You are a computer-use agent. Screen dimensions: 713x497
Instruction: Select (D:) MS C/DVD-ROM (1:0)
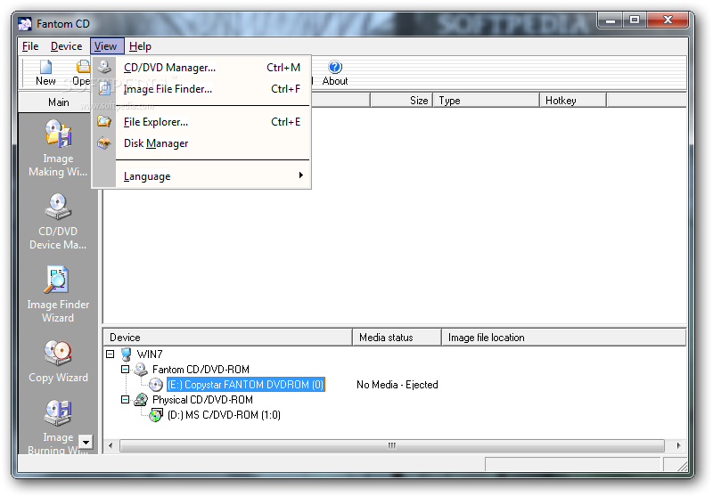coord(224,415)
